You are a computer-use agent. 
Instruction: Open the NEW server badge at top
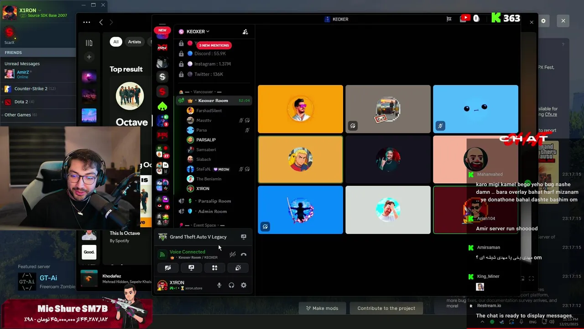point(162,30)
